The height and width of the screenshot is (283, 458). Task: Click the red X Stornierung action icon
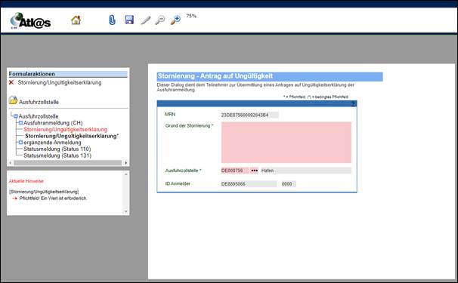click(x=11, y=82)
